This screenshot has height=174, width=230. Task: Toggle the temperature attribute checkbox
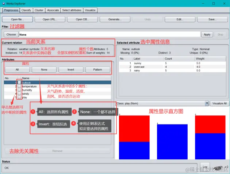point(19,86)
